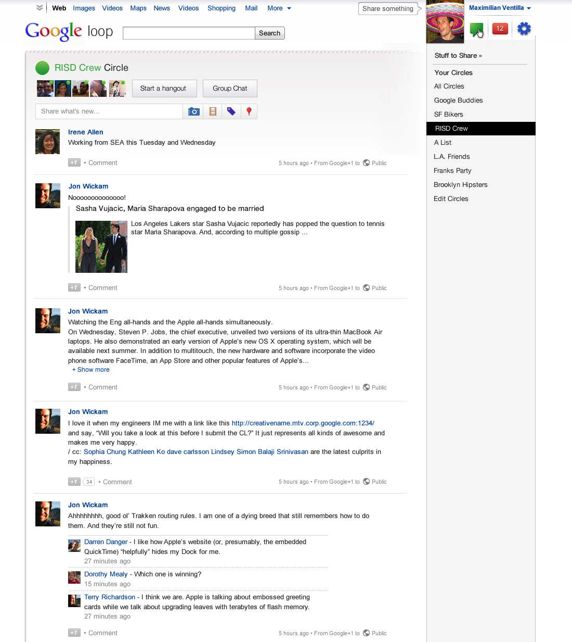This screenshot has width=572, height=642.
Task: Click Kathleen Ko's name link
Action: pyautogui.click(x=147, y=452)
